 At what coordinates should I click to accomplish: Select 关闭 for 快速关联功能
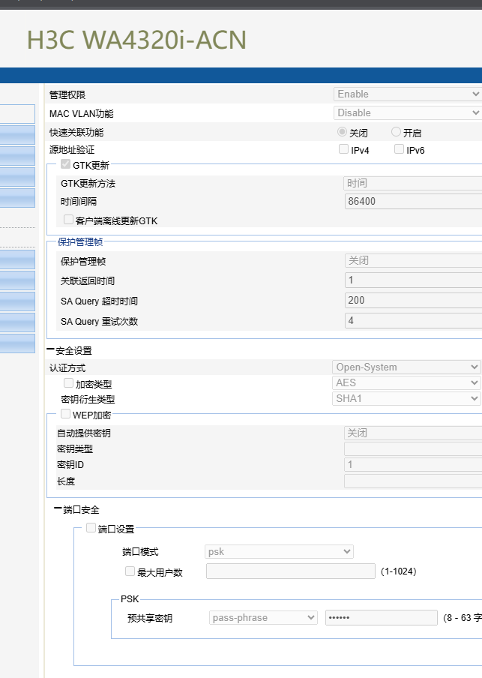pos(343,132)
